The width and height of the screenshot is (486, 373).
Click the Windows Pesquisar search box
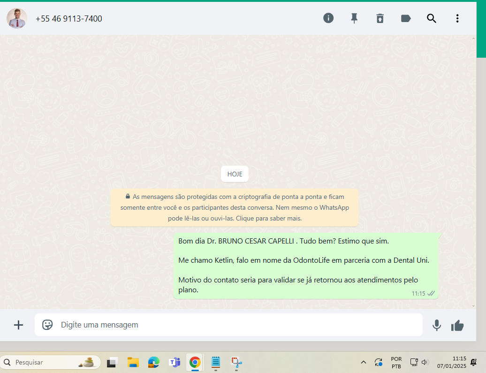[51, 362]
